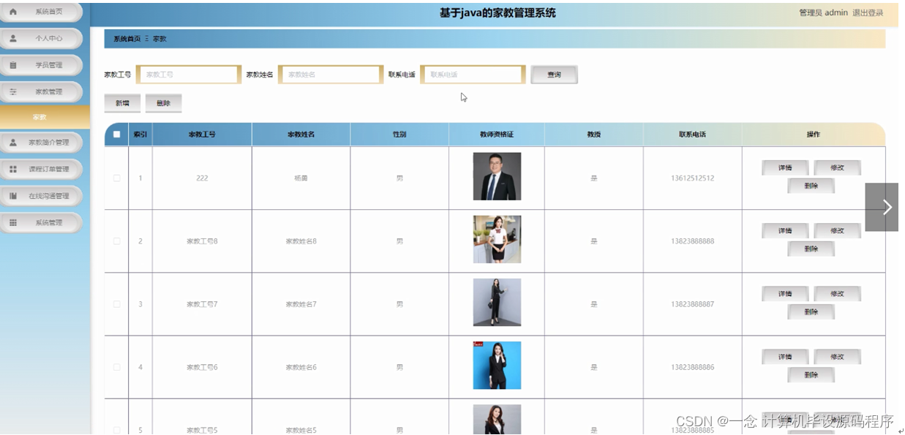Click the phone number 13823888887
905x435 pixels.
click(692, 304)
